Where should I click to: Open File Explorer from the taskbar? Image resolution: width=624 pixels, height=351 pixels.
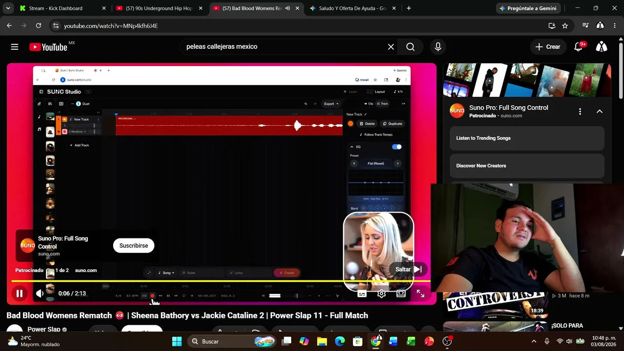pos(322,341)
